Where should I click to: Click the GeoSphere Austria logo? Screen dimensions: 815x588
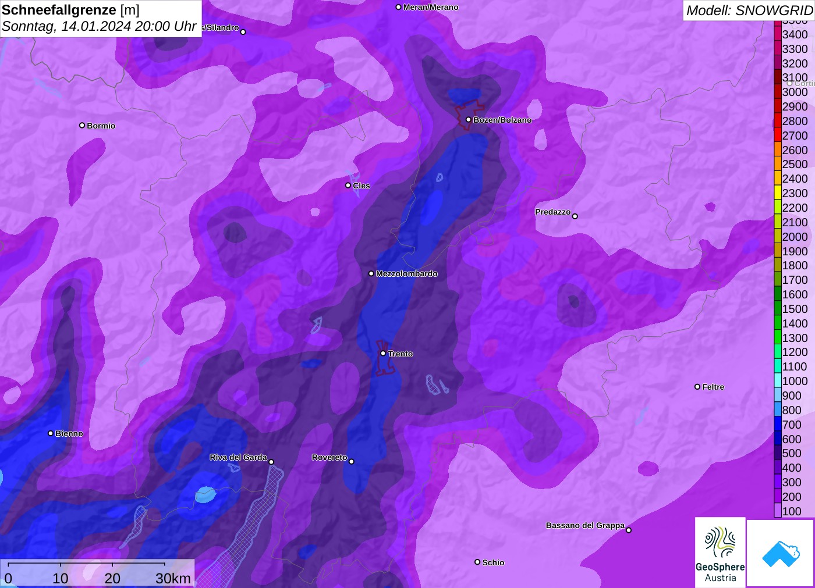(720, 553)
